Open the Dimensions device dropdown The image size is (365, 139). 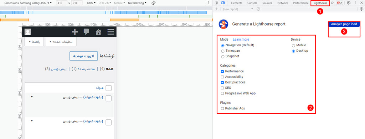click(x=28, y=3)
